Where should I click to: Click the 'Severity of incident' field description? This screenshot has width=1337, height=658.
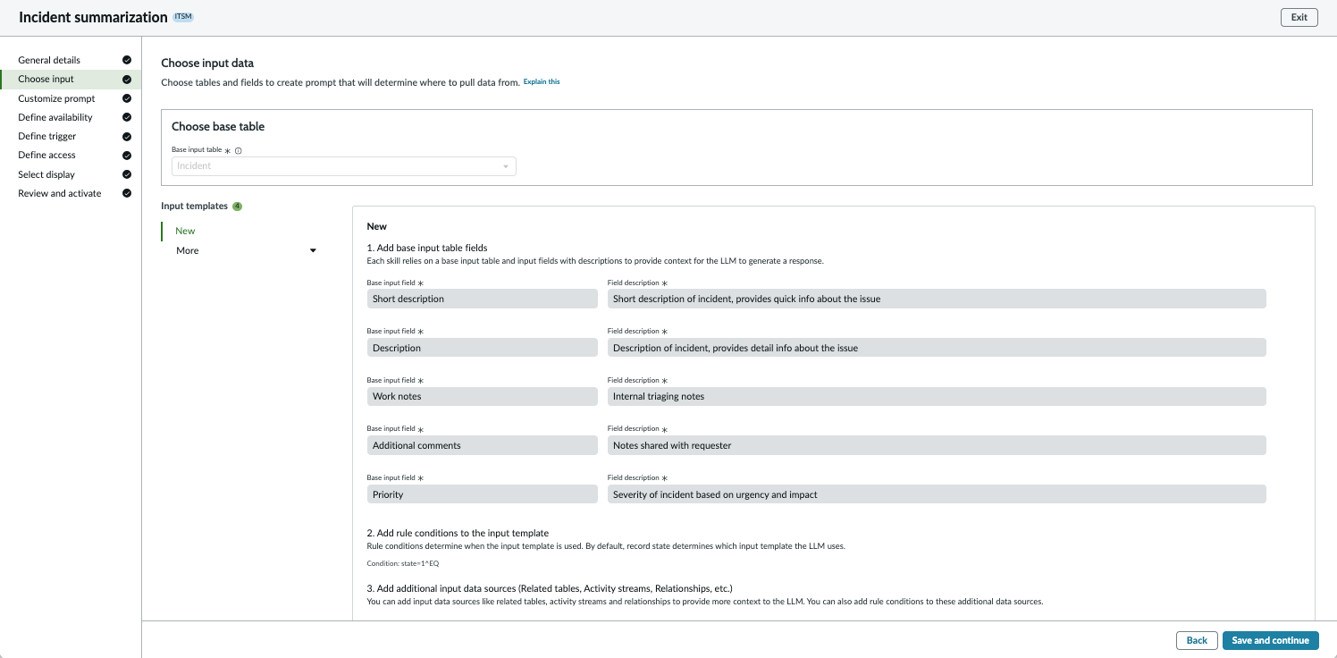937,494
